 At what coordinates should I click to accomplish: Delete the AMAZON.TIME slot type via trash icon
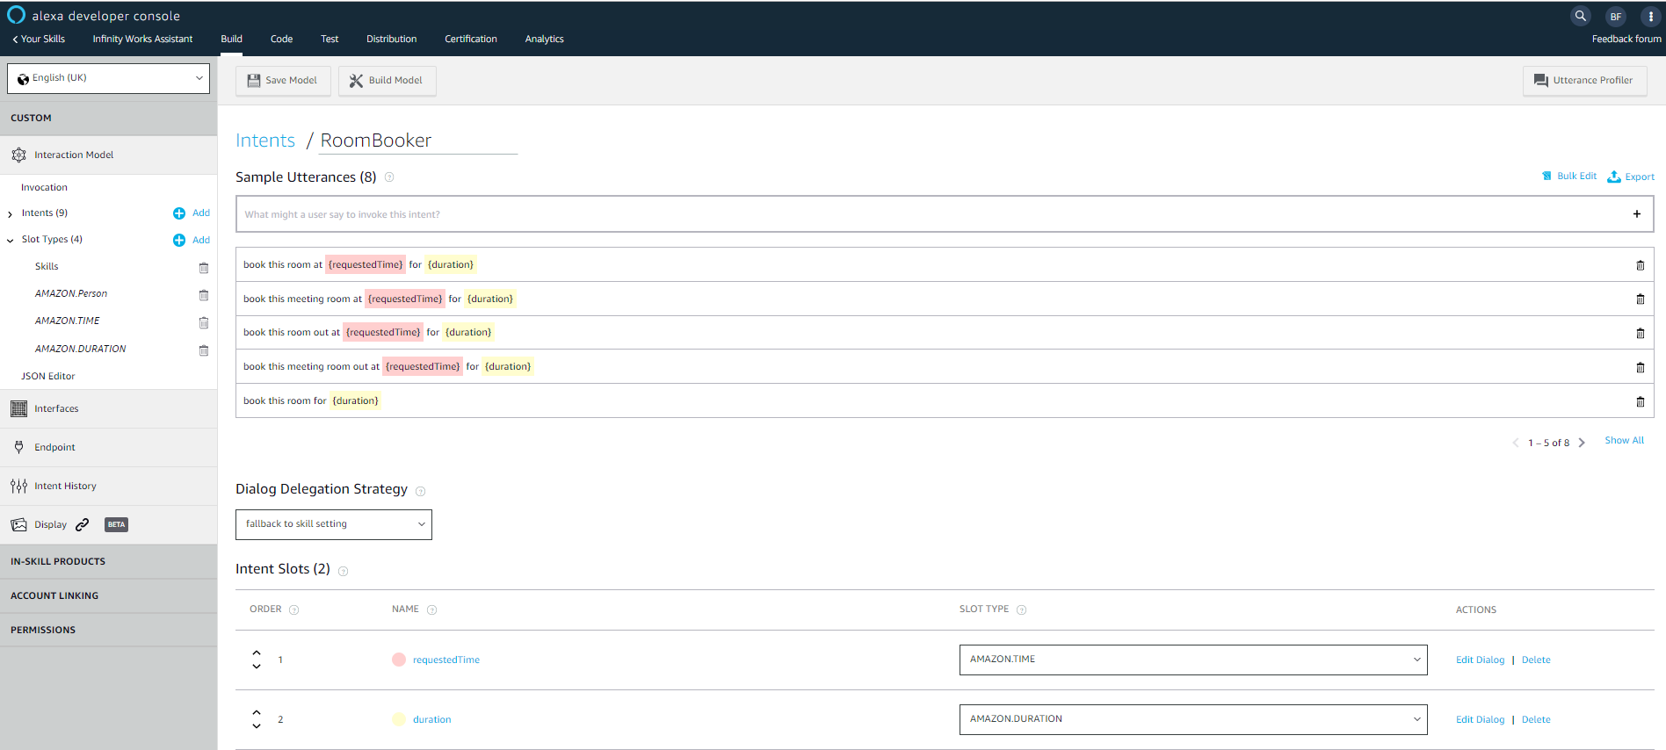204,322
